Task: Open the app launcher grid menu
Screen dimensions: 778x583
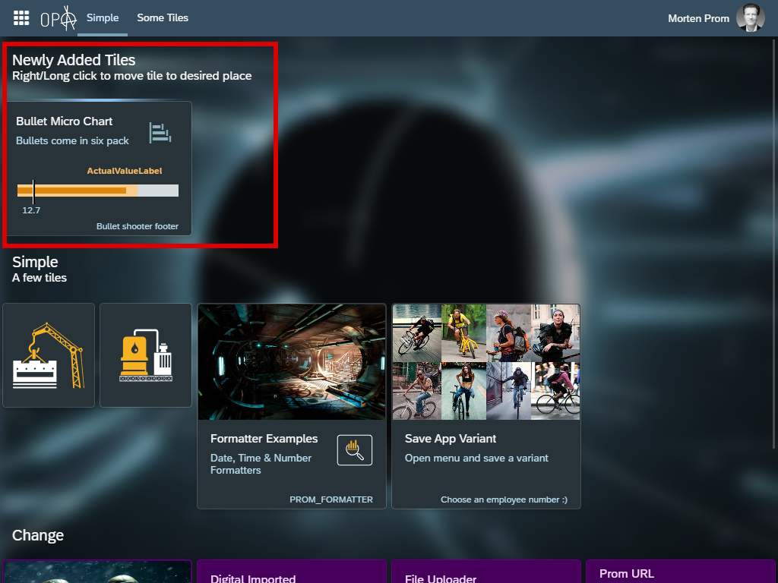Action: coord(21,18)
